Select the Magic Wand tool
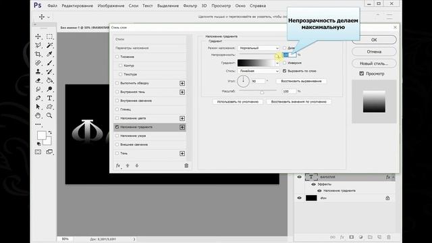432x243 pixels. [49, 45]
